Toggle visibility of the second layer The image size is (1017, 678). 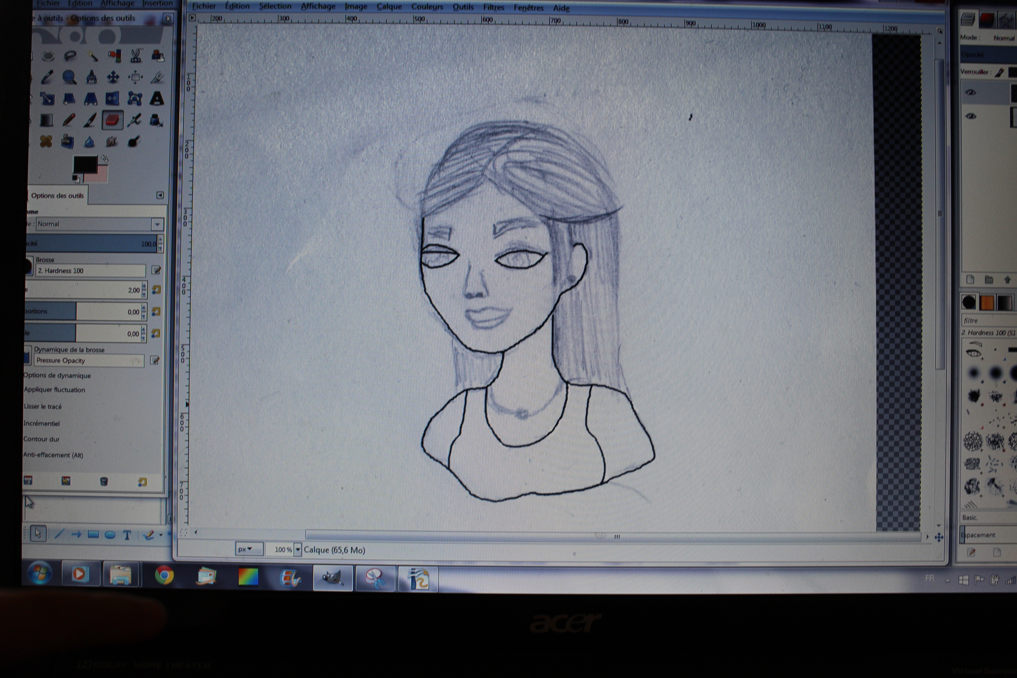971,116
